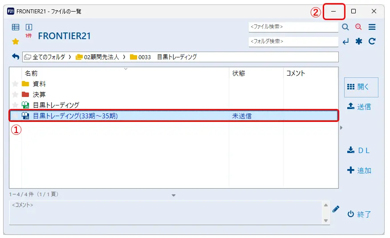
Task: Click the refresh arrow icon
Action: coord(372,41)
